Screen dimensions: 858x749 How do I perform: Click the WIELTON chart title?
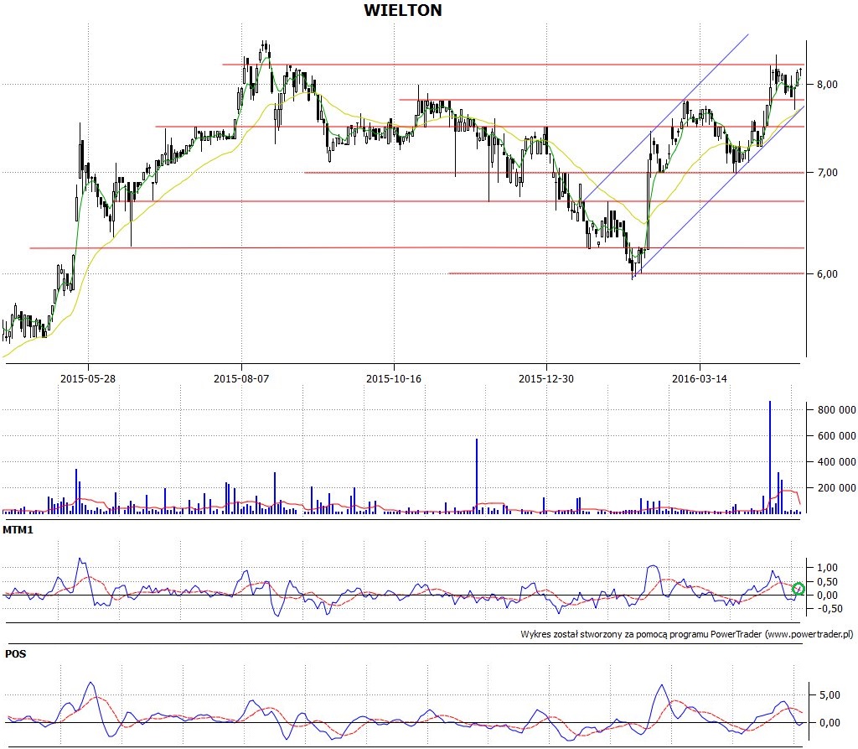pyautogui.click(x=403, y=10)
